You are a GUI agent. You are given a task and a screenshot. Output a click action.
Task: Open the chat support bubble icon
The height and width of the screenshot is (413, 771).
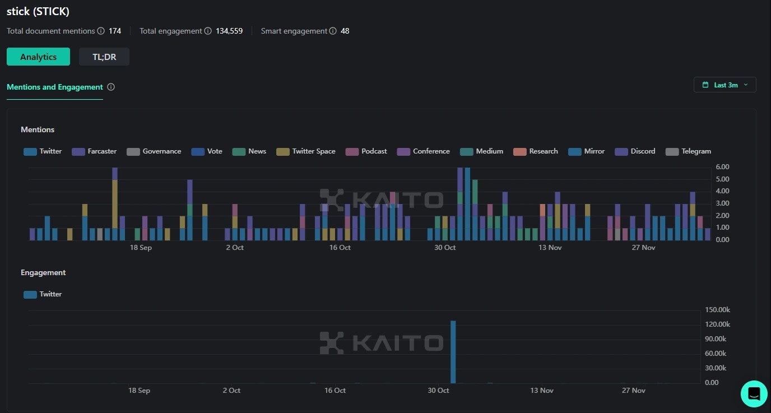pyautogui.click(x=754, y=393)
